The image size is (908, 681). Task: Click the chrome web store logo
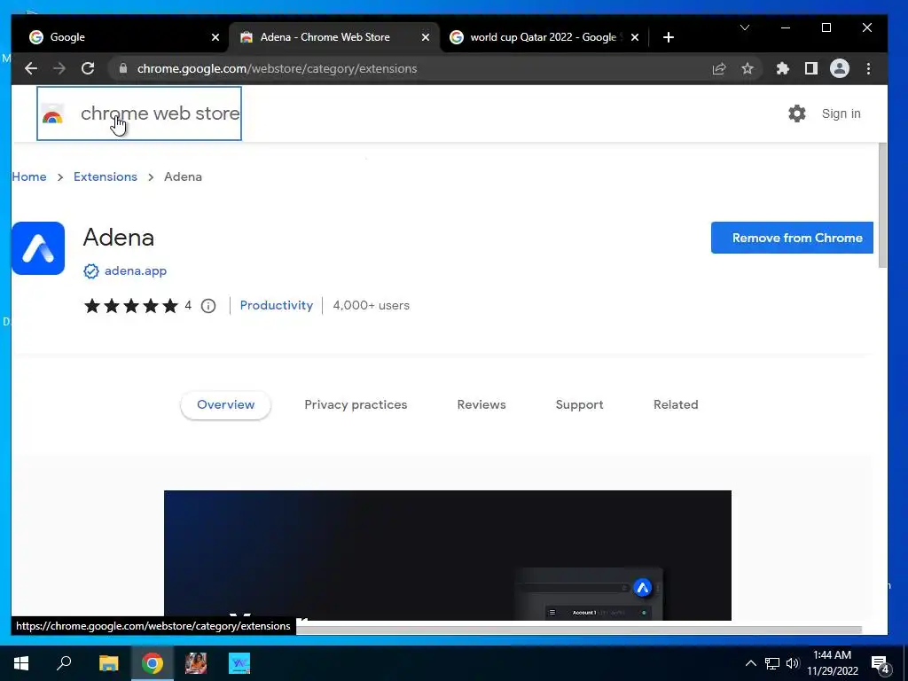(x=139, y=113)
